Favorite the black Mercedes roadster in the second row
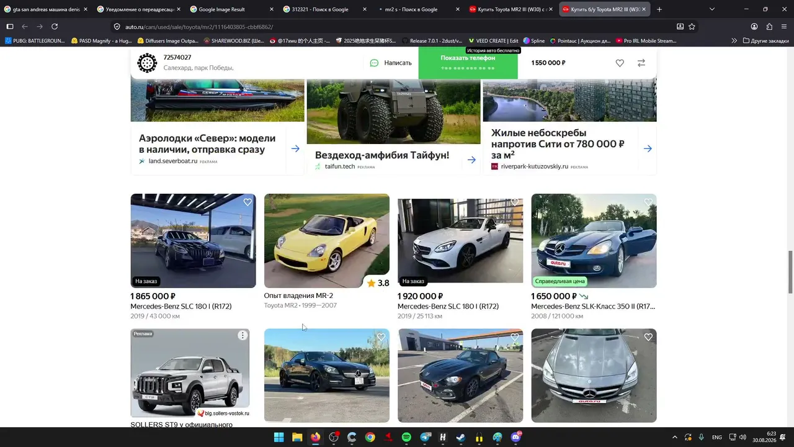This screenshot has width=794, height=447. tap(381, 337)
